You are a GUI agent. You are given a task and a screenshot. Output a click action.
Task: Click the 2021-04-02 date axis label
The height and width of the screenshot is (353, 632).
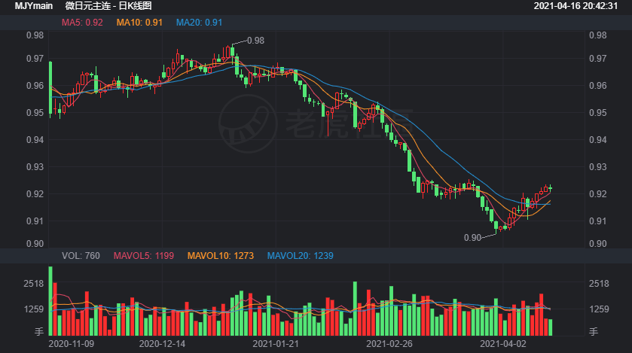(503, 344)
